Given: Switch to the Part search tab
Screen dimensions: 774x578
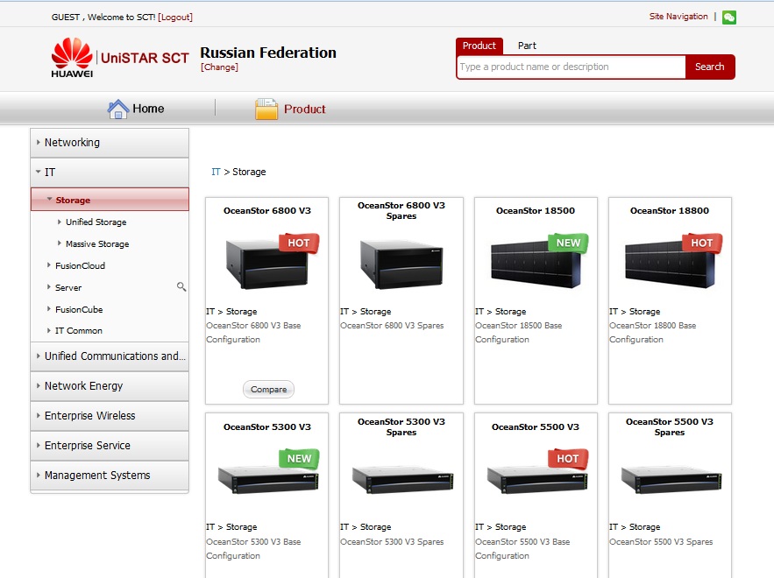Looking at the screenshot, I should pos(527,46).
